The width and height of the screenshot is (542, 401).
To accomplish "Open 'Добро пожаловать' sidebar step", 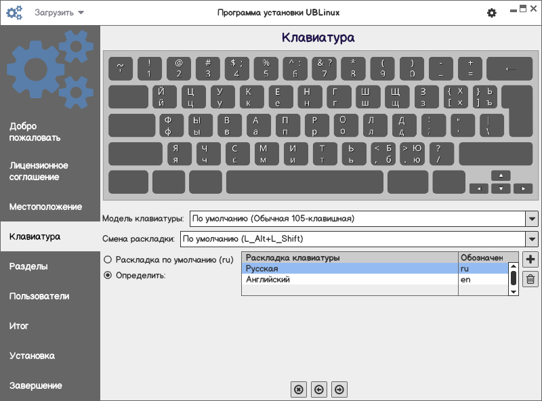I will click(x=50, y=131).
